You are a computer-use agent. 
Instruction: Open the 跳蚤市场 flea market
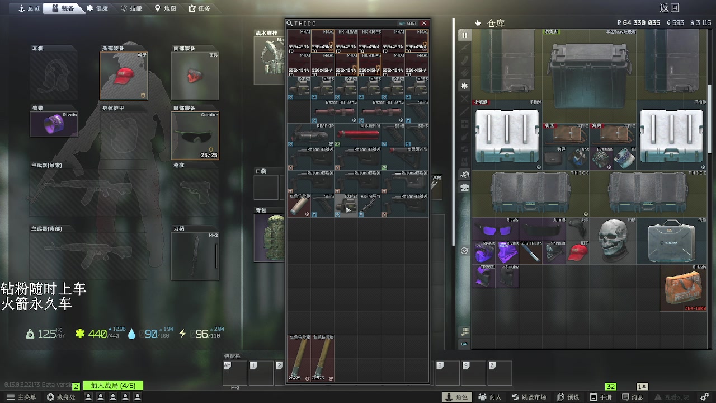529,397
